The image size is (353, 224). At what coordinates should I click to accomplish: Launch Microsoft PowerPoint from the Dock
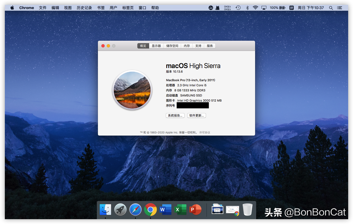[x=196, y=210]
